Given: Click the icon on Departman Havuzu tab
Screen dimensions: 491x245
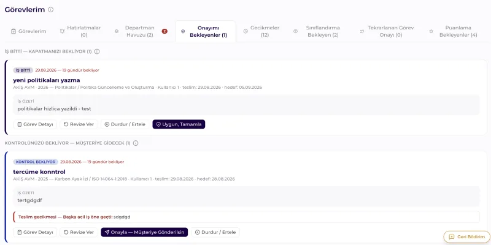Looking at the screenshot, I should coord(117,31).
